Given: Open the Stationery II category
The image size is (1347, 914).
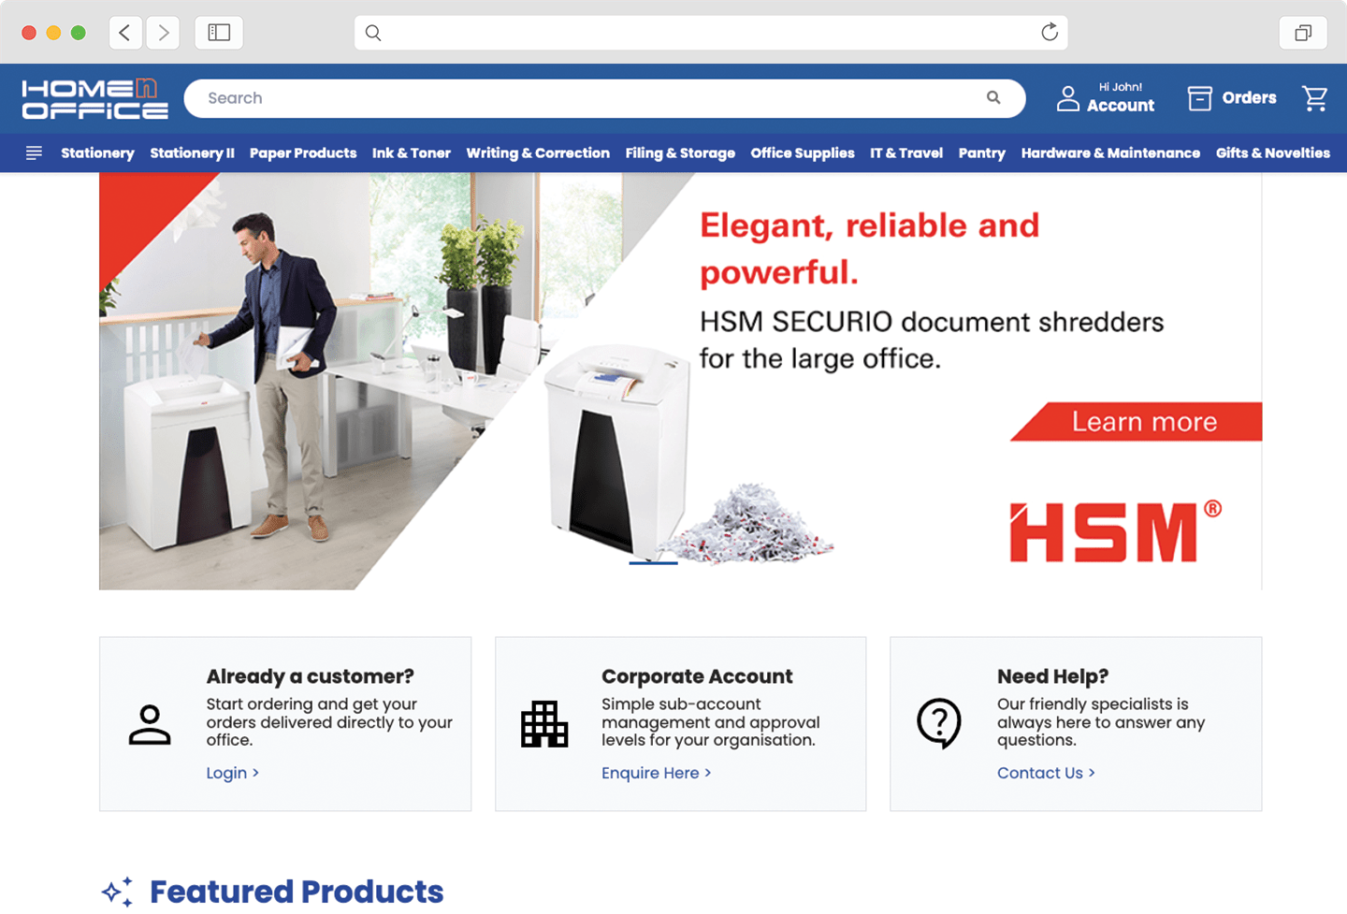Looking at the screenshot, I should pos(192,153).
